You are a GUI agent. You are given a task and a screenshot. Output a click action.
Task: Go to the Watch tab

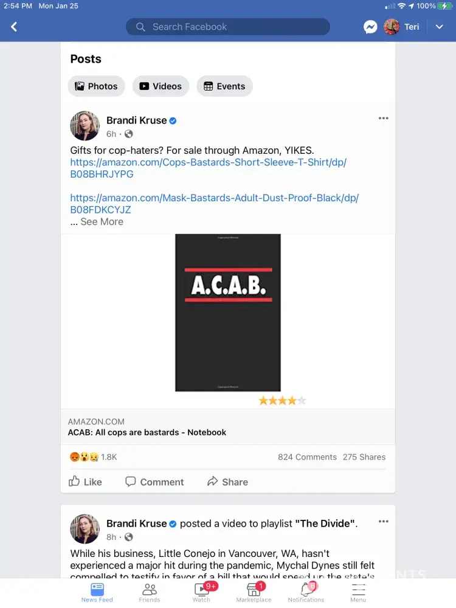[x=201, y=592]
